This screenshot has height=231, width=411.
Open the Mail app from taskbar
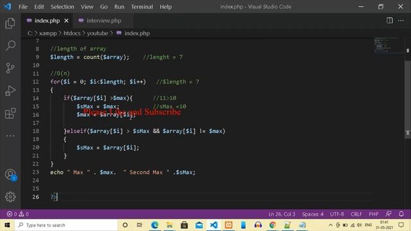click(x=199, y=225)
